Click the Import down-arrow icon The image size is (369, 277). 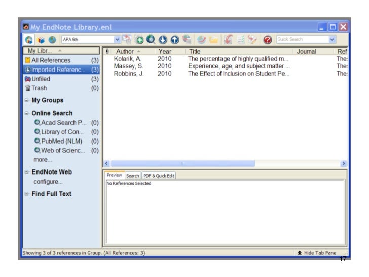[163, 40]
